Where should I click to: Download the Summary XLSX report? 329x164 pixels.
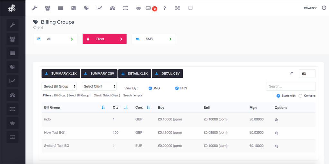61,74
